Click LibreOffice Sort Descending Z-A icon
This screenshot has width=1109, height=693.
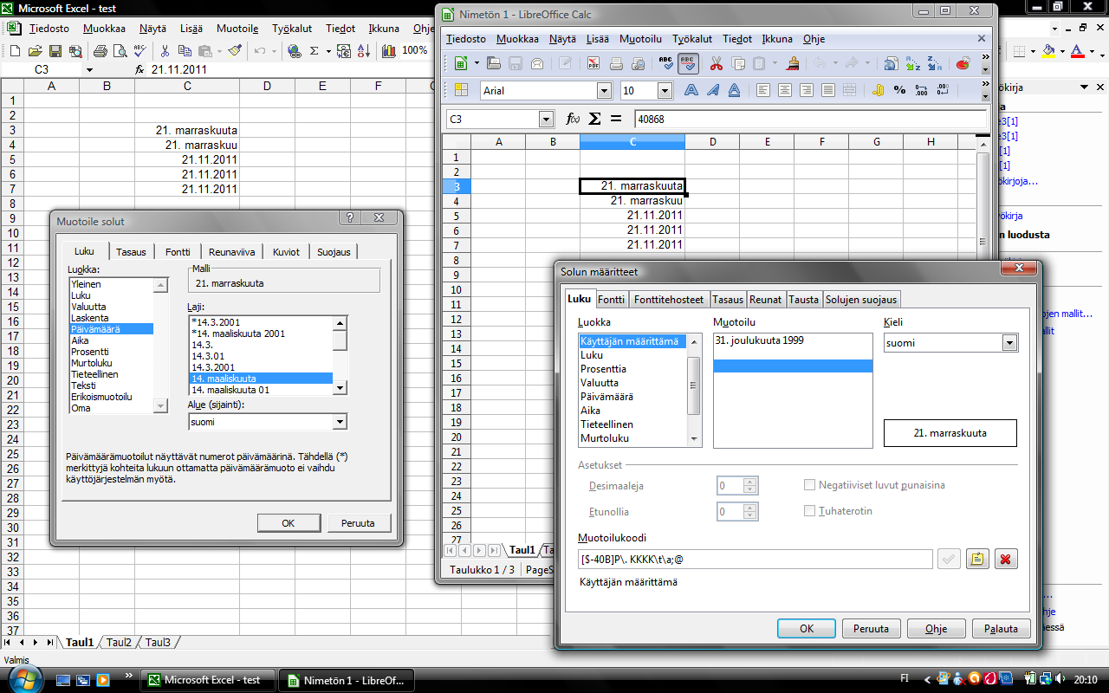(x=934, y=63)
